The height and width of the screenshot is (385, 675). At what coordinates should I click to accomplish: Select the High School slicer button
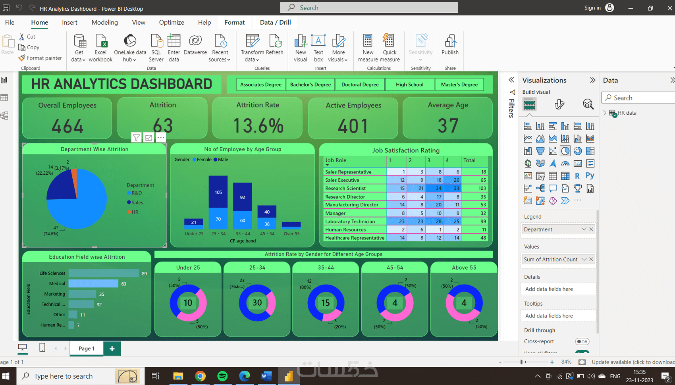pos(410,85)
